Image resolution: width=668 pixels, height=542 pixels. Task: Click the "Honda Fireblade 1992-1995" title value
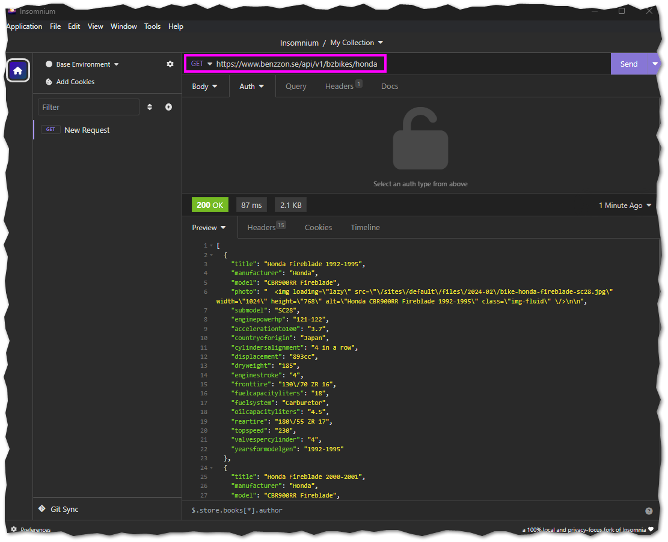pos(313,264)
